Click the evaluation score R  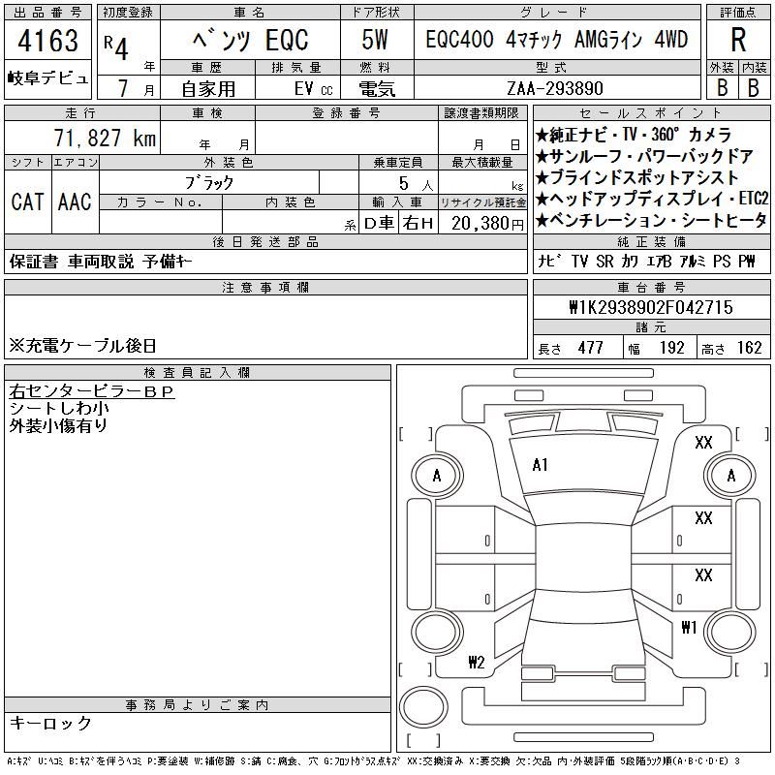pos(738,40)
